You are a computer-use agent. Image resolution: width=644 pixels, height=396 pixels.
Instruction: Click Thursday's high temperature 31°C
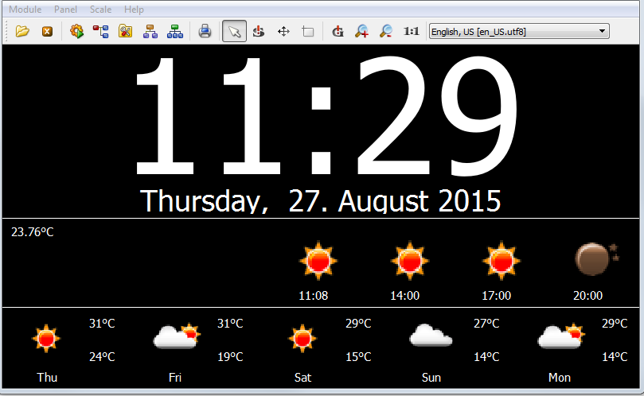(x=102, y=324)
